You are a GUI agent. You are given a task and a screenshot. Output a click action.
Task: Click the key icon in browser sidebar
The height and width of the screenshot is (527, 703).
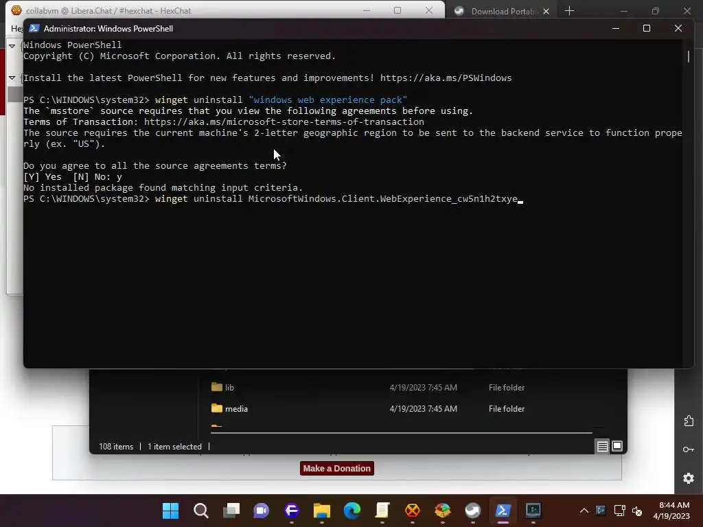tap(689, 449)
